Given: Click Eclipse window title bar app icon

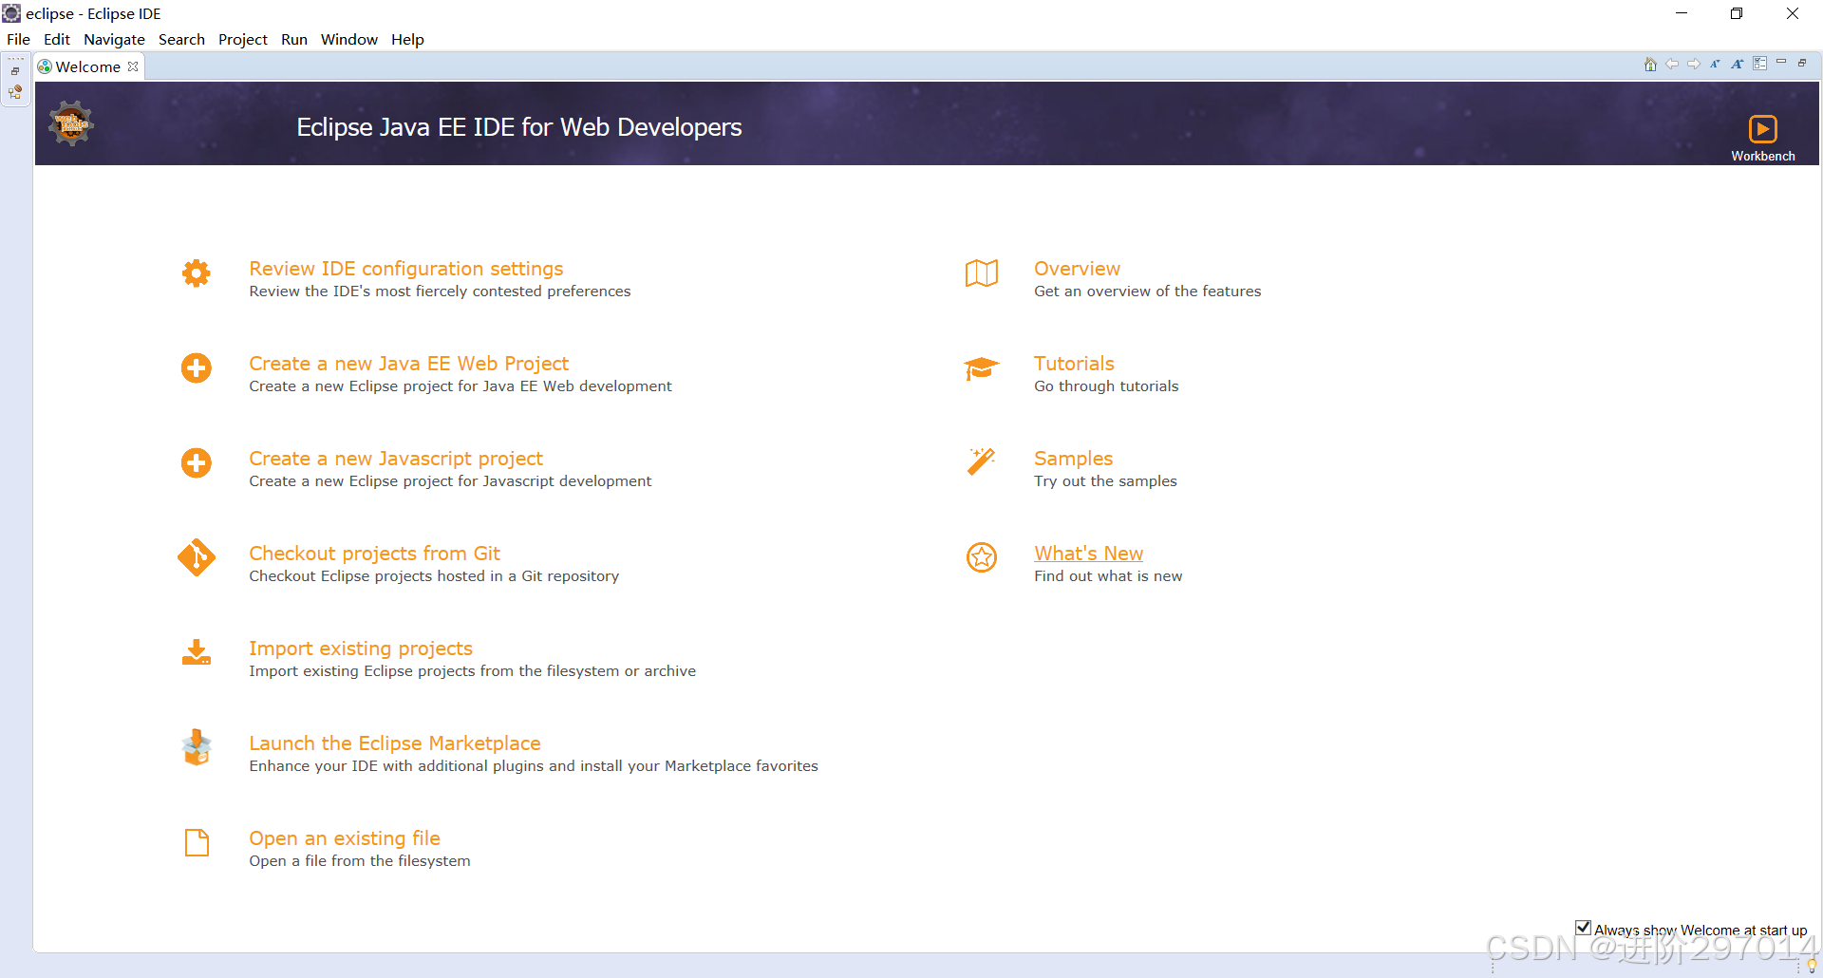Looking at the screenshot, I should (11, 13).
